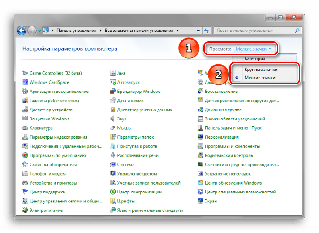Open Панель задач и меню Пуск link
The height and width of the screenshot is (233, 319).
pyautogui.click(x=234, y=128)
